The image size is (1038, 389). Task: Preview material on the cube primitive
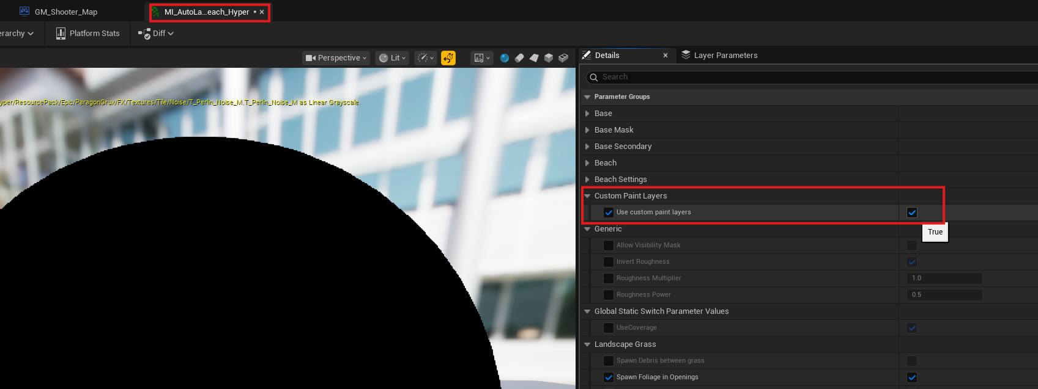[x=549, y=58]
